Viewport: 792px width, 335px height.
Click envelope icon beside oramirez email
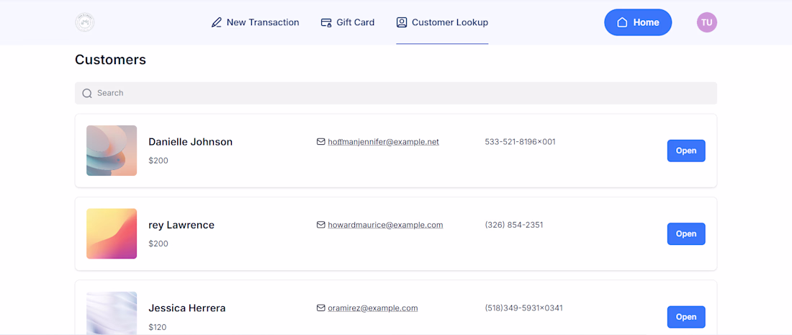tap(321, 308)
